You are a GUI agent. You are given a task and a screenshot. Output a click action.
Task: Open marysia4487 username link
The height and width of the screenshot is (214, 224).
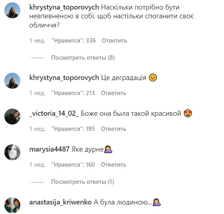pyautogui.click(x=49, y=149)
